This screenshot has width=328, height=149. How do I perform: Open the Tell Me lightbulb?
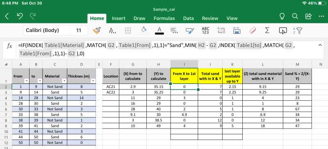pos(282,16)
